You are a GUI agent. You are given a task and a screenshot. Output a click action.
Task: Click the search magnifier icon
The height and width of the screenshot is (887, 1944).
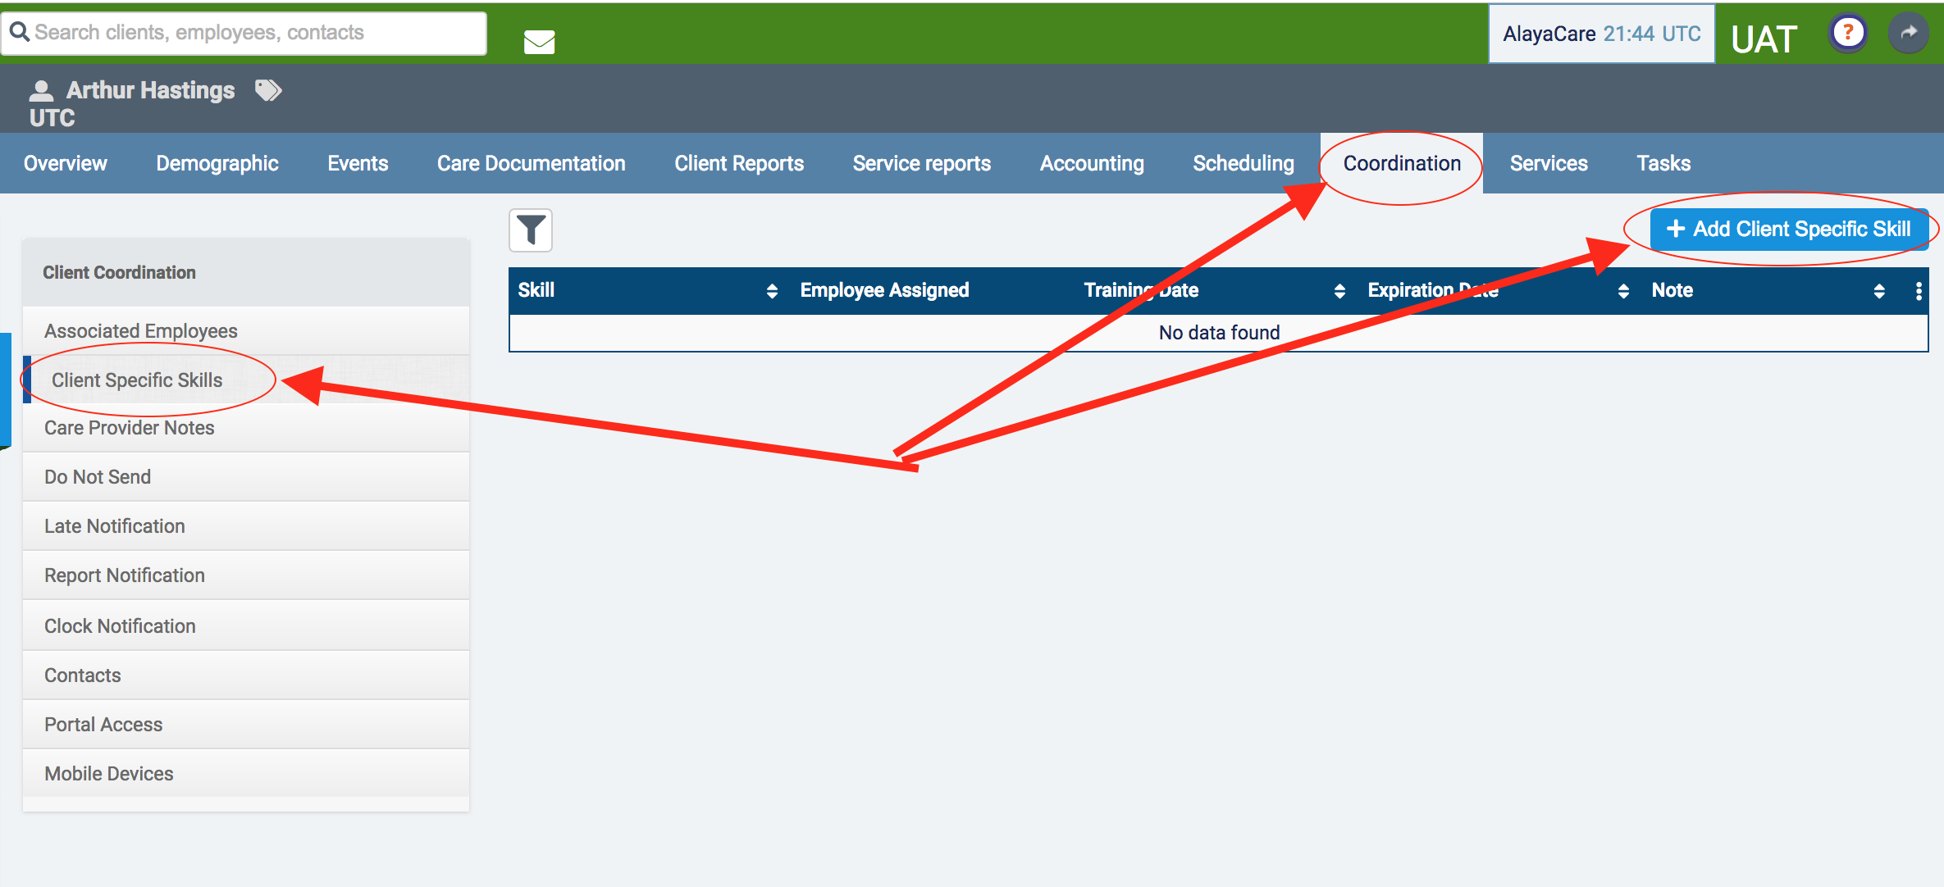click(x=20, y=32)
